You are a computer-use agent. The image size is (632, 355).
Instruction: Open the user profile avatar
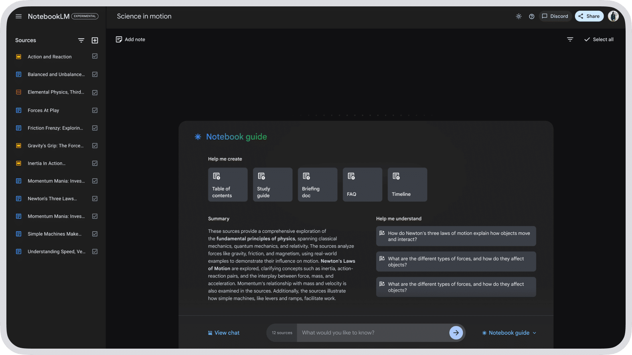[x=613, y=16]
